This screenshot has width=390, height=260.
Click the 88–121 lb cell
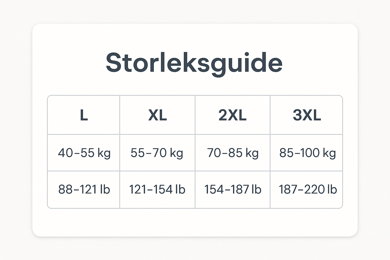click(x=84, y=189)
